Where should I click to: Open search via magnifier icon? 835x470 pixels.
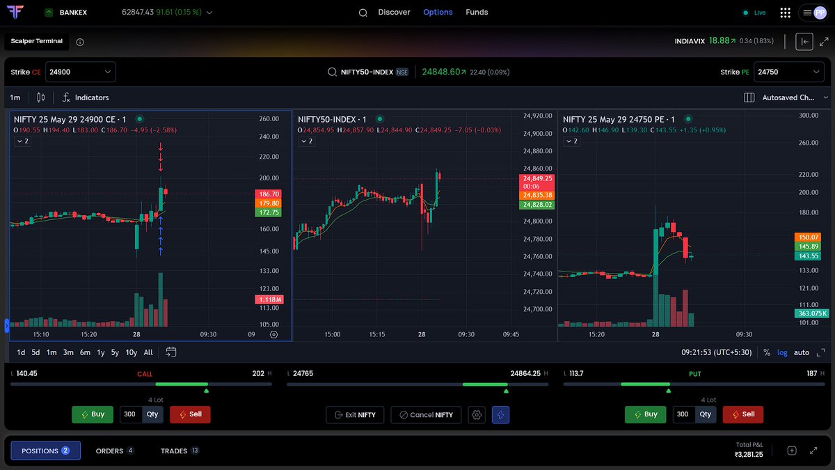pyautogui.click(x=363, y=13)
